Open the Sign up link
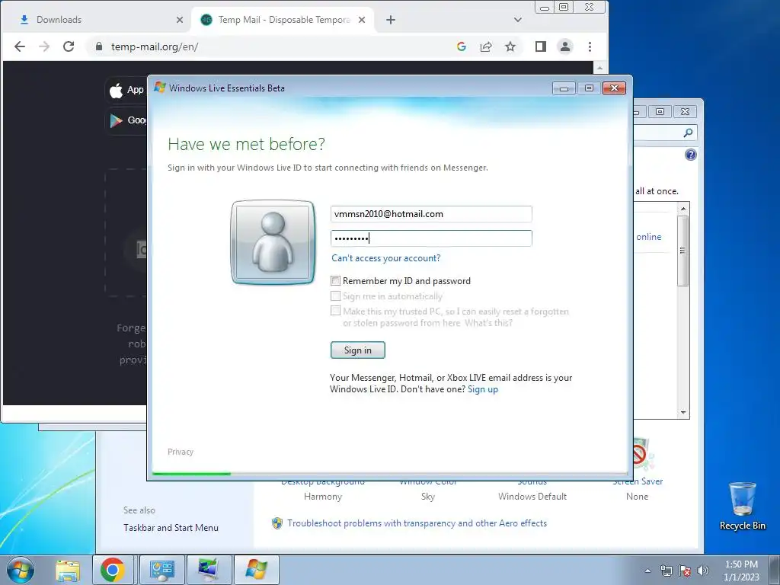 (482, 389)
